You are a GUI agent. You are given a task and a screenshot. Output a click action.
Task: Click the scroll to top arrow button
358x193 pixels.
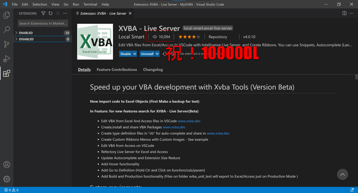click(x=342, y=175)
